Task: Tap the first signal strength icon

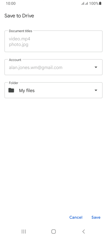Action: 83,4
